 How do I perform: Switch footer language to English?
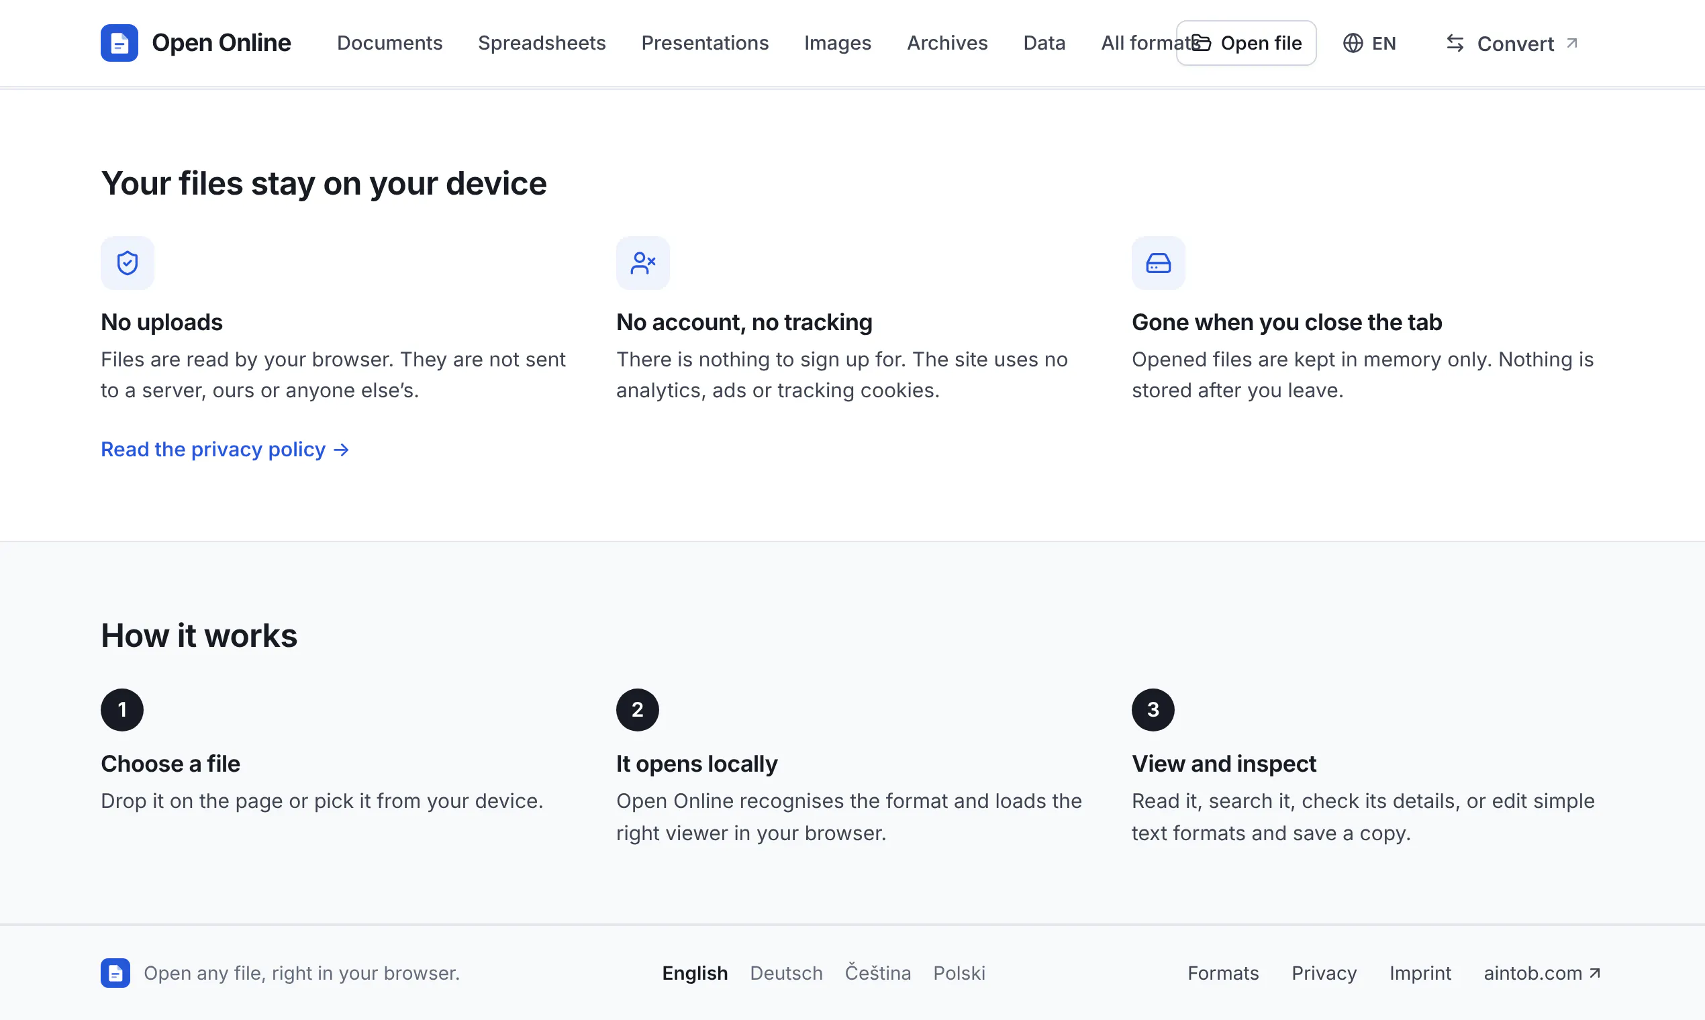coord(694,972)
